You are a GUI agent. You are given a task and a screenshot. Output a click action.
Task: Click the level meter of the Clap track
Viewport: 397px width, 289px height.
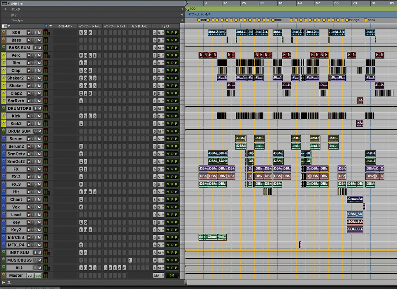point(45,70)
